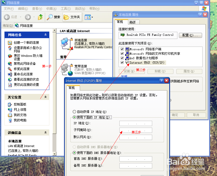Open the 工具(T) menu
Viewport: 217px width, 176px height.
[66, 9]
